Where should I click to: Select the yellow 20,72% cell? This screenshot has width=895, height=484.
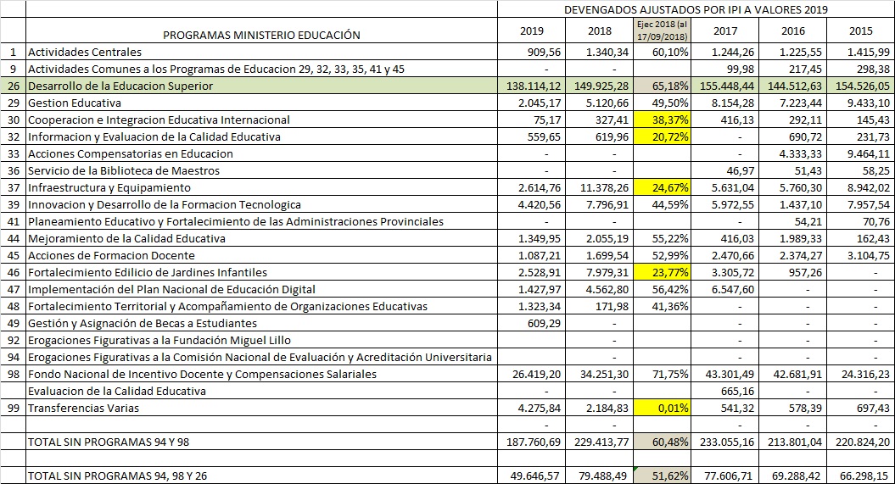(x=663, y=136)
